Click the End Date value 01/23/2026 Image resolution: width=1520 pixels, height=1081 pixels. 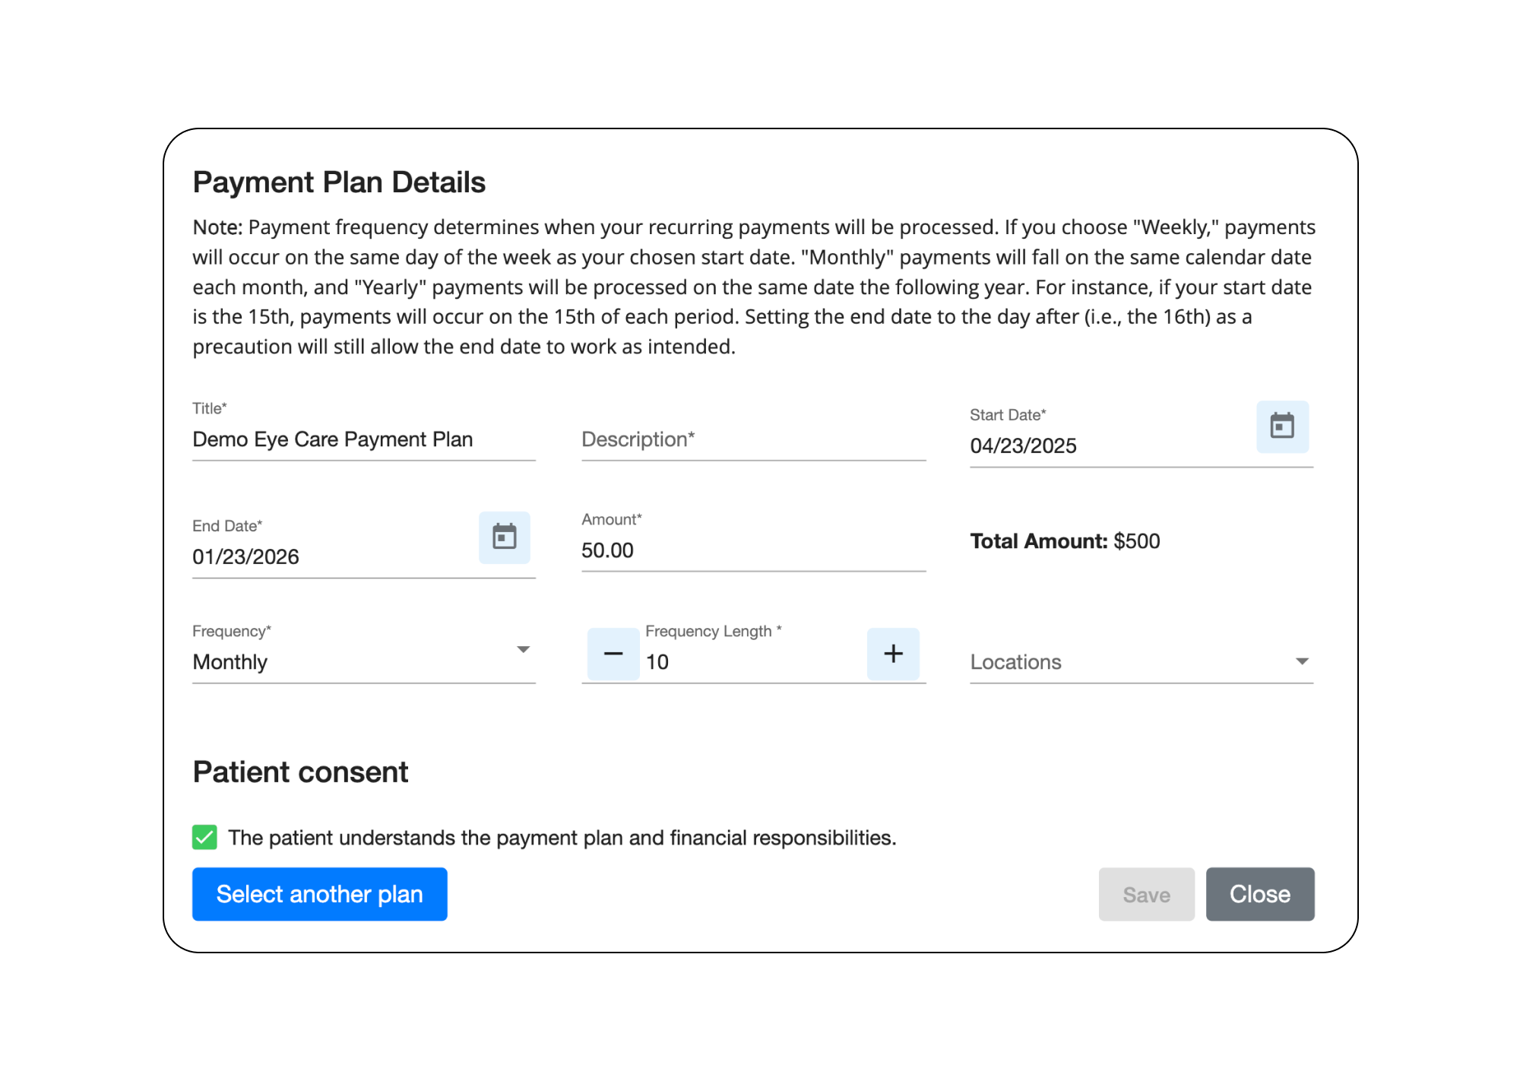245,557
